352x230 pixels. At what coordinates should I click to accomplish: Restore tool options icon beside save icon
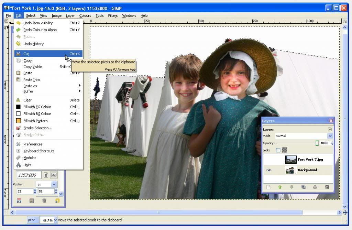(x=32, y=201)
